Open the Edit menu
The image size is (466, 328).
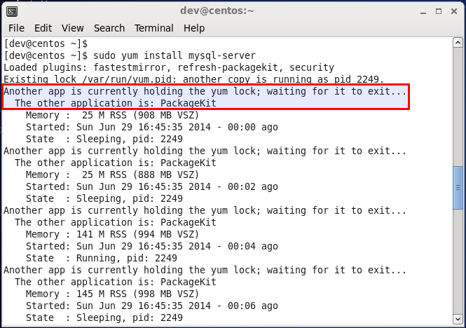coord(43,28)
